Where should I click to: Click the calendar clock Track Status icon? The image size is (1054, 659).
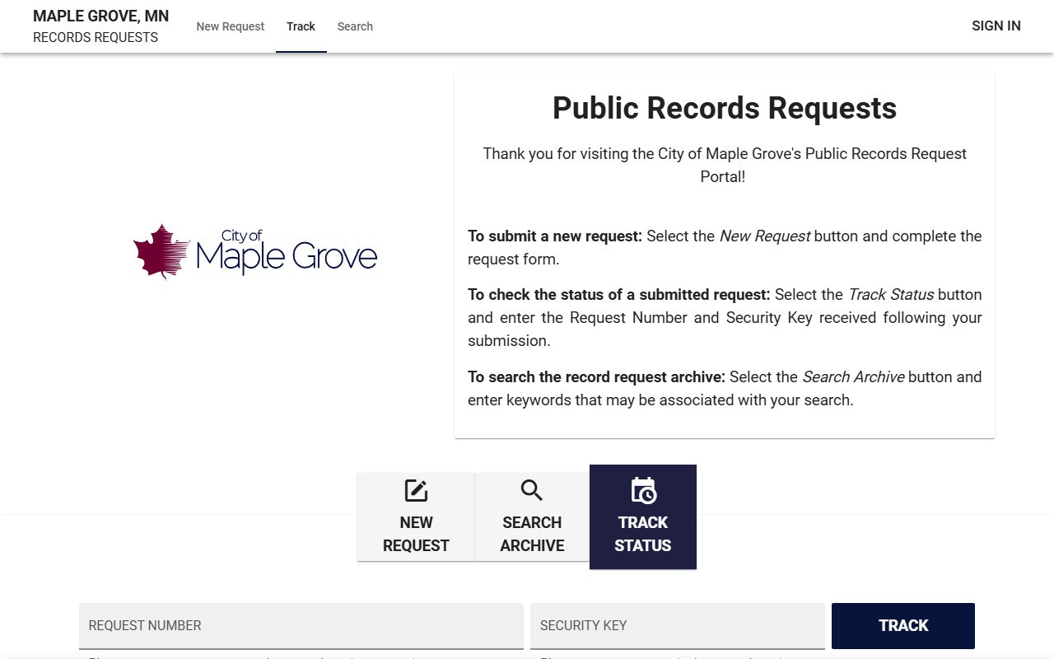tap(643, 491)
